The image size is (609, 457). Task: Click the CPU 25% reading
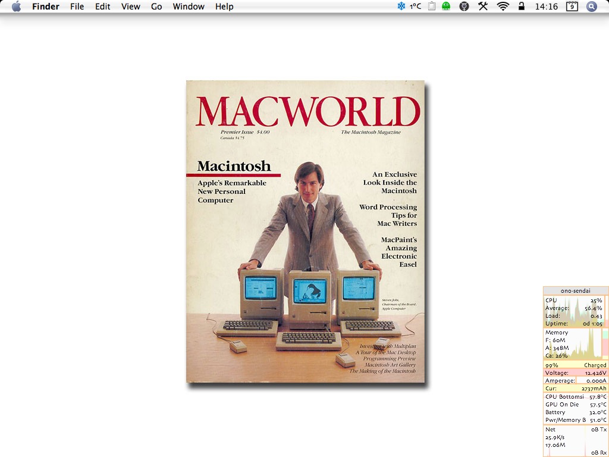coord(574,301)
